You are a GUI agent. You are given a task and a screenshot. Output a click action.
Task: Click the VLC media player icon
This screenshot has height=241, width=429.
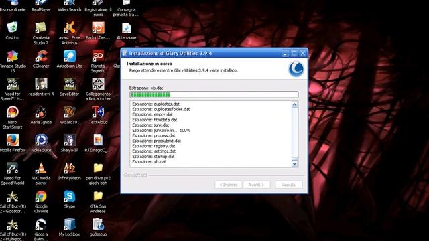(41, 168)
